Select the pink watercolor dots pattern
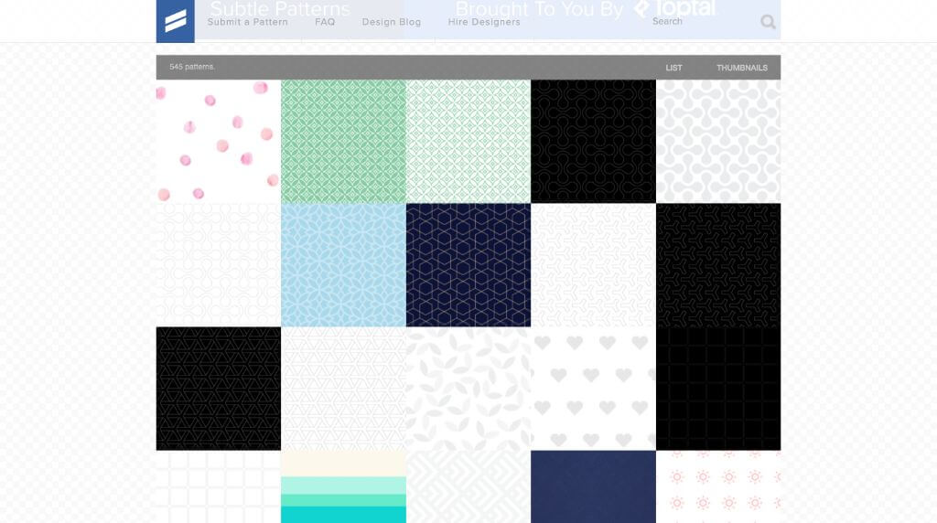937x523 pixels. (219, 142)
